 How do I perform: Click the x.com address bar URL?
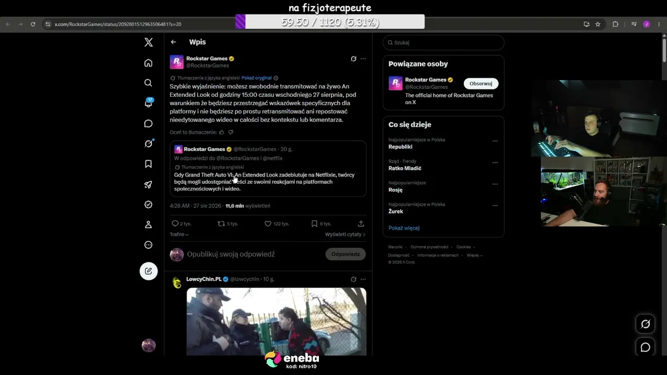(x=118, y=24)
